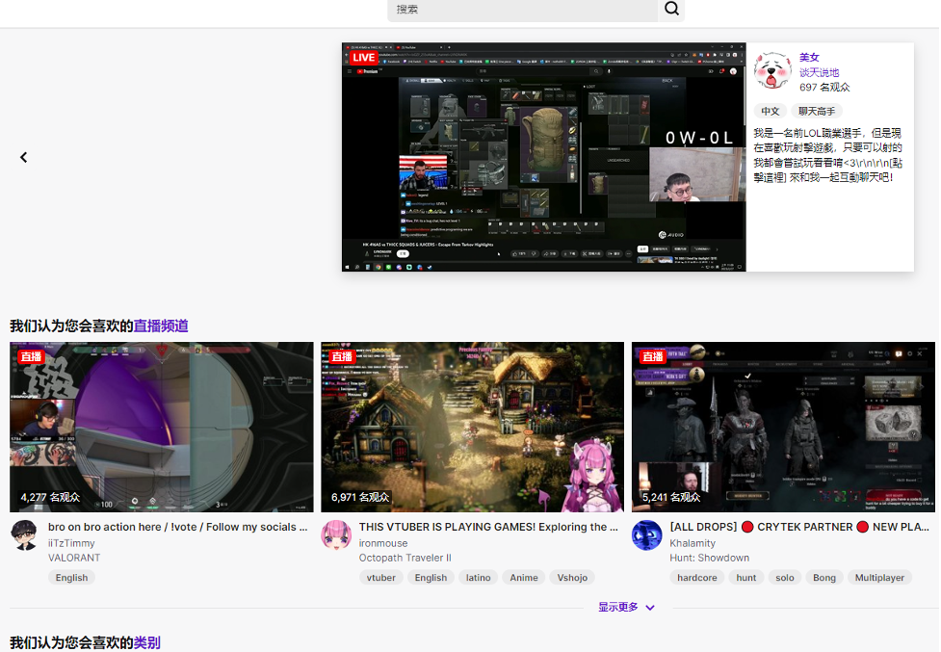Screen dimensions: 941x652
Task: Select English tag under iiTzTimmy
Action: (x=71, y=578)
